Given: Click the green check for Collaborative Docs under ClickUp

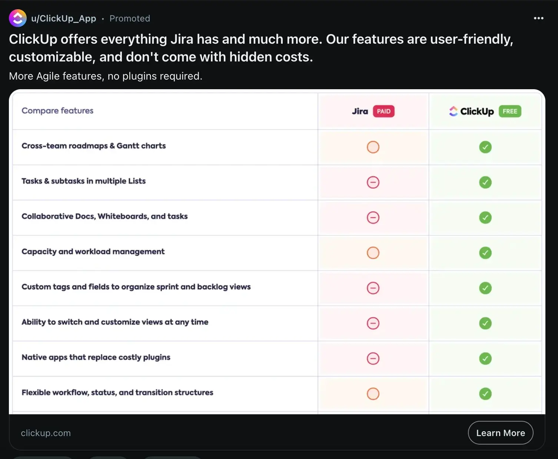Looking at the screenshot, I should coord(485,218).
